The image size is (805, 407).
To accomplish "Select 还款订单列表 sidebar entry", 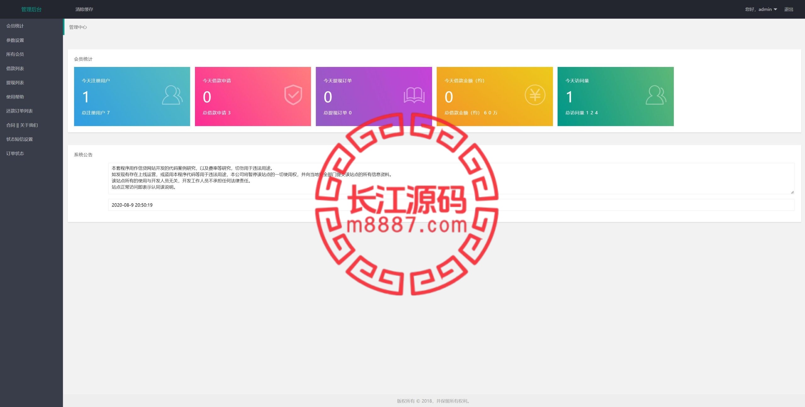I will tap(31, 111).
